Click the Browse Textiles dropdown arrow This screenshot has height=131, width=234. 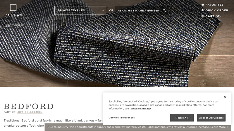pos(103,10)
